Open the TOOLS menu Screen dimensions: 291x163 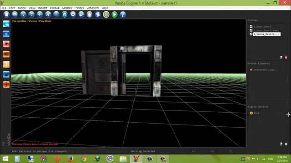coord(80,8)
